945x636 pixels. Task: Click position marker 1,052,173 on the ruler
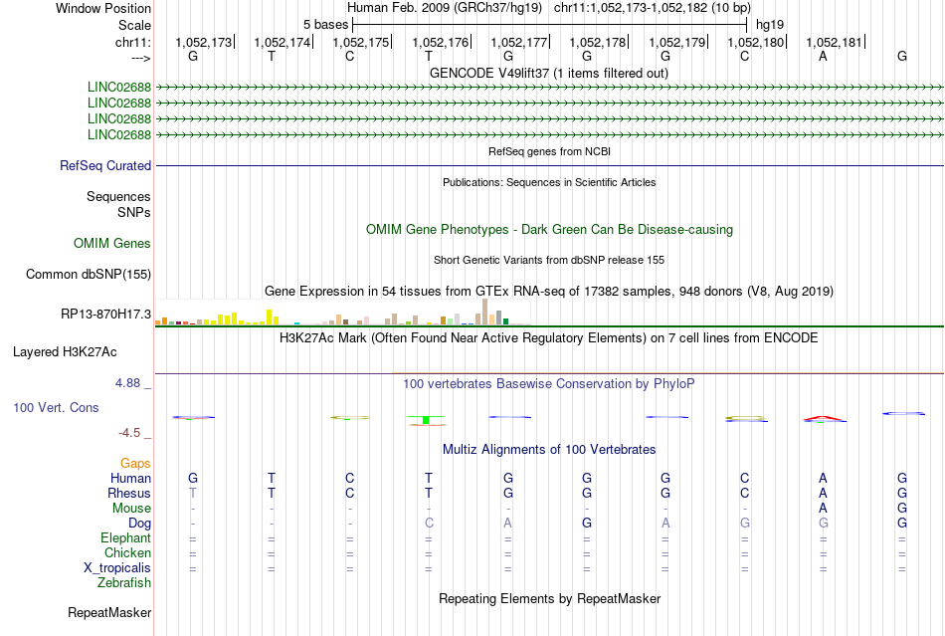tap(203, 42)
